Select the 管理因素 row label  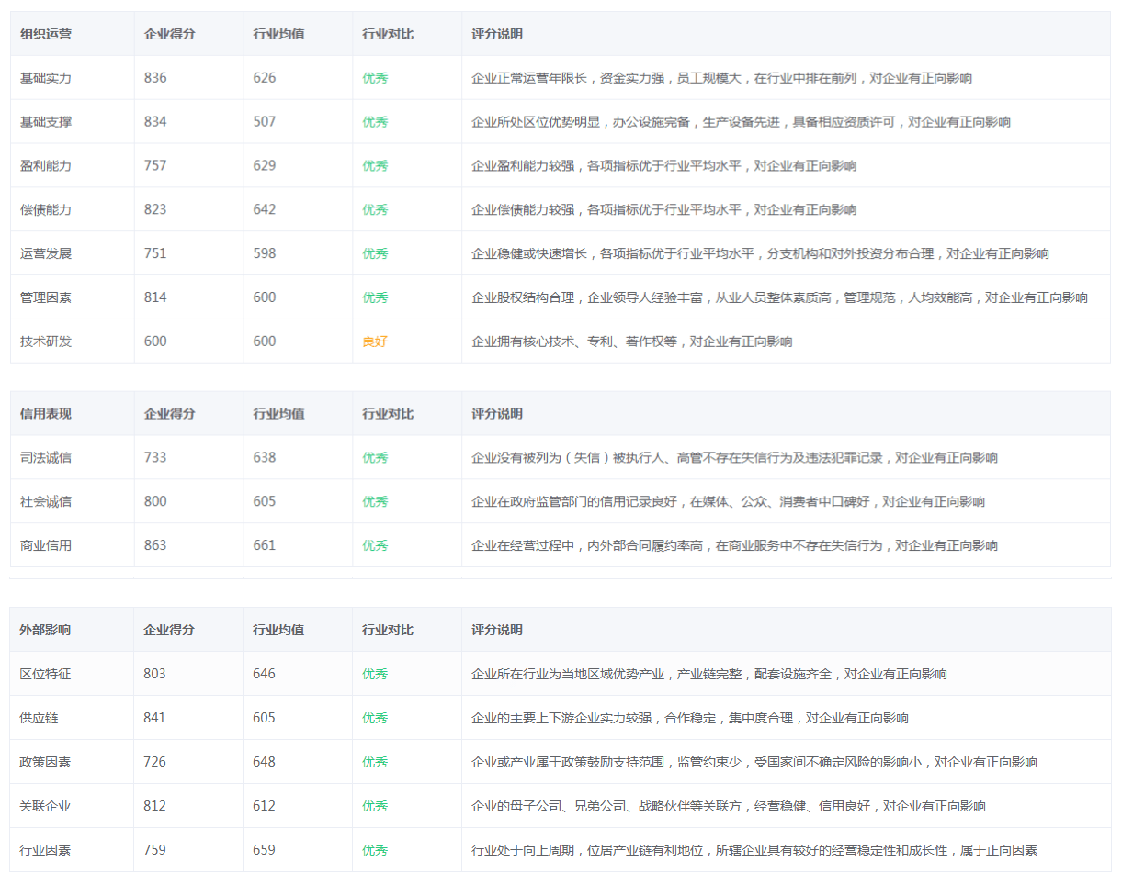[46, 298]
